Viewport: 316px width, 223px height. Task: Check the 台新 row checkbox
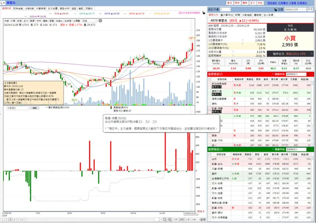click(209, 159)
